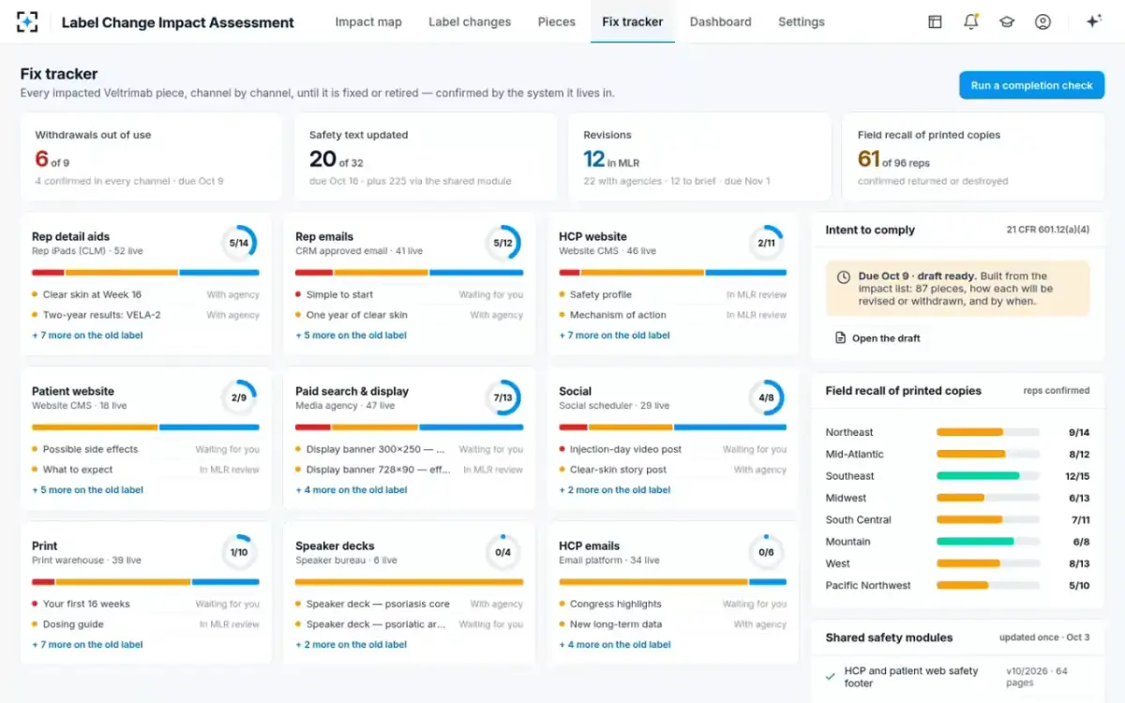Select the Pacific Northwest recall row
The image size is (1125, 703).
[x=957, y=585]
